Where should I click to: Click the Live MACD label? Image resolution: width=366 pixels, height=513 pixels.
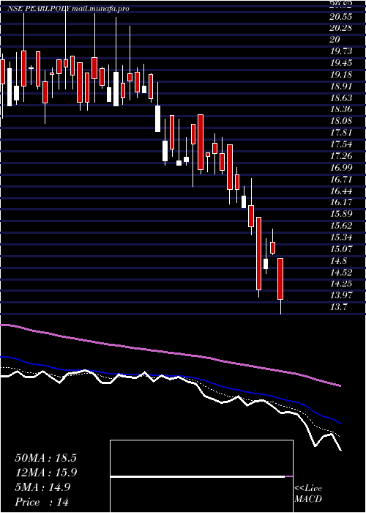308,494
